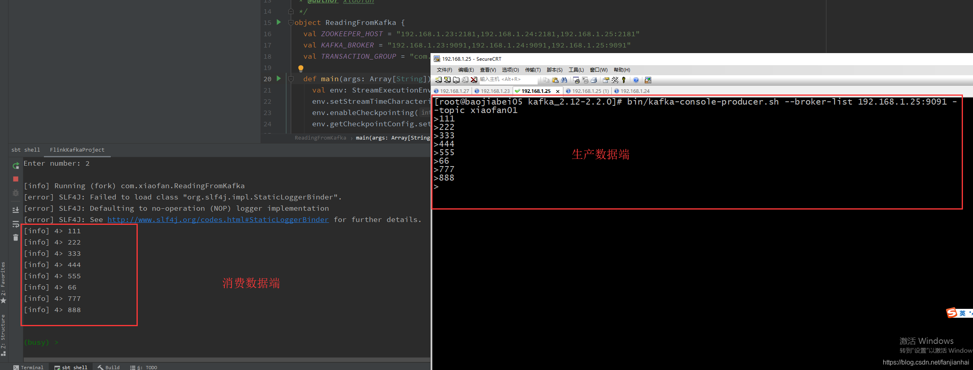Click the Disconnect red X icon

(x=474, y=80)
